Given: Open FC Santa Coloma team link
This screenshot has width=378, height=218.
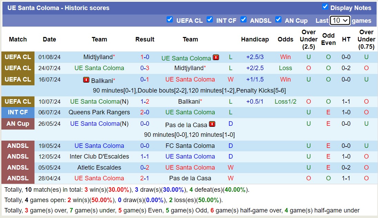Looking at the screenshot, I should coord(190,146).
